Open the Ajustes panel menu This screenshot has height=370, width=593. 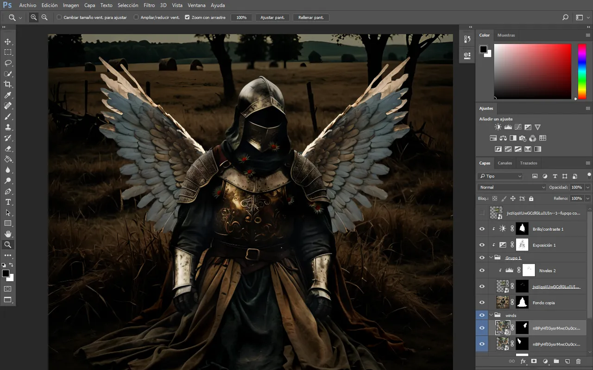[588, 109]
